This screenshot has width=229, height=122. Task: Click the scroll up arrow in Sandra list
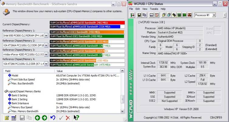click(122, 71)
